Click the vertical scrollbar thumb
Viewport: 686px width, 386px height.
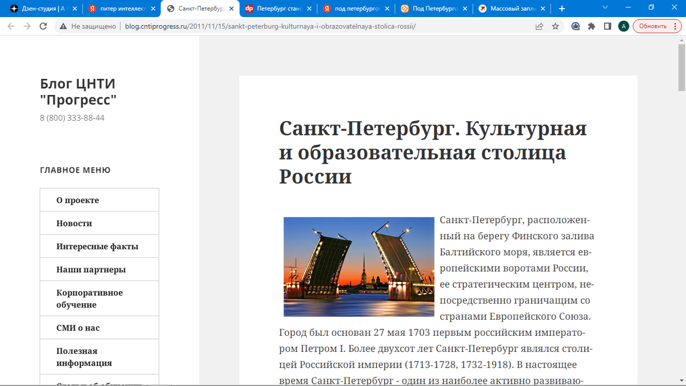pyautogui.click(x=681, y=67)
